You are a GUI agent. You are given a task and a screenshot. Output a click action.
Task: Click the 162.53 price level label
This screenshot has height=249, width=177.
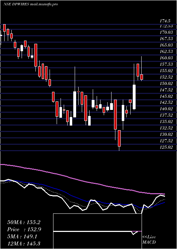pyautogui.click(x=167, y=52)
